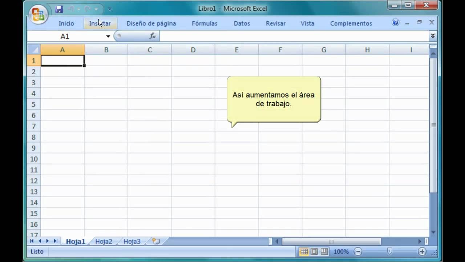The height and width of the screenshot is (262, 465).
Task: Select row 10 header
Action: [34, 159]
